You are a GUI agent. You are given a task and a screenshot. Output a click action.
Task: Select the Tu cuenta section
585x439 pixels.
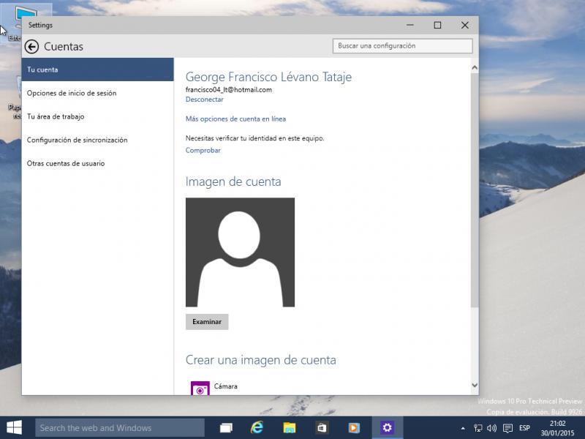click(98, 70)
